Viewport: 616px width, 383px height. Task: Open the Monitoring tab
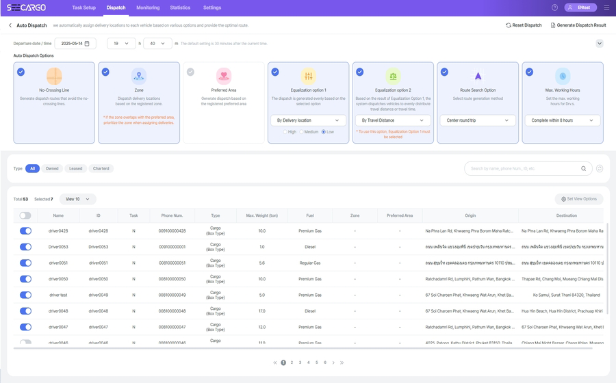[148, 8]
